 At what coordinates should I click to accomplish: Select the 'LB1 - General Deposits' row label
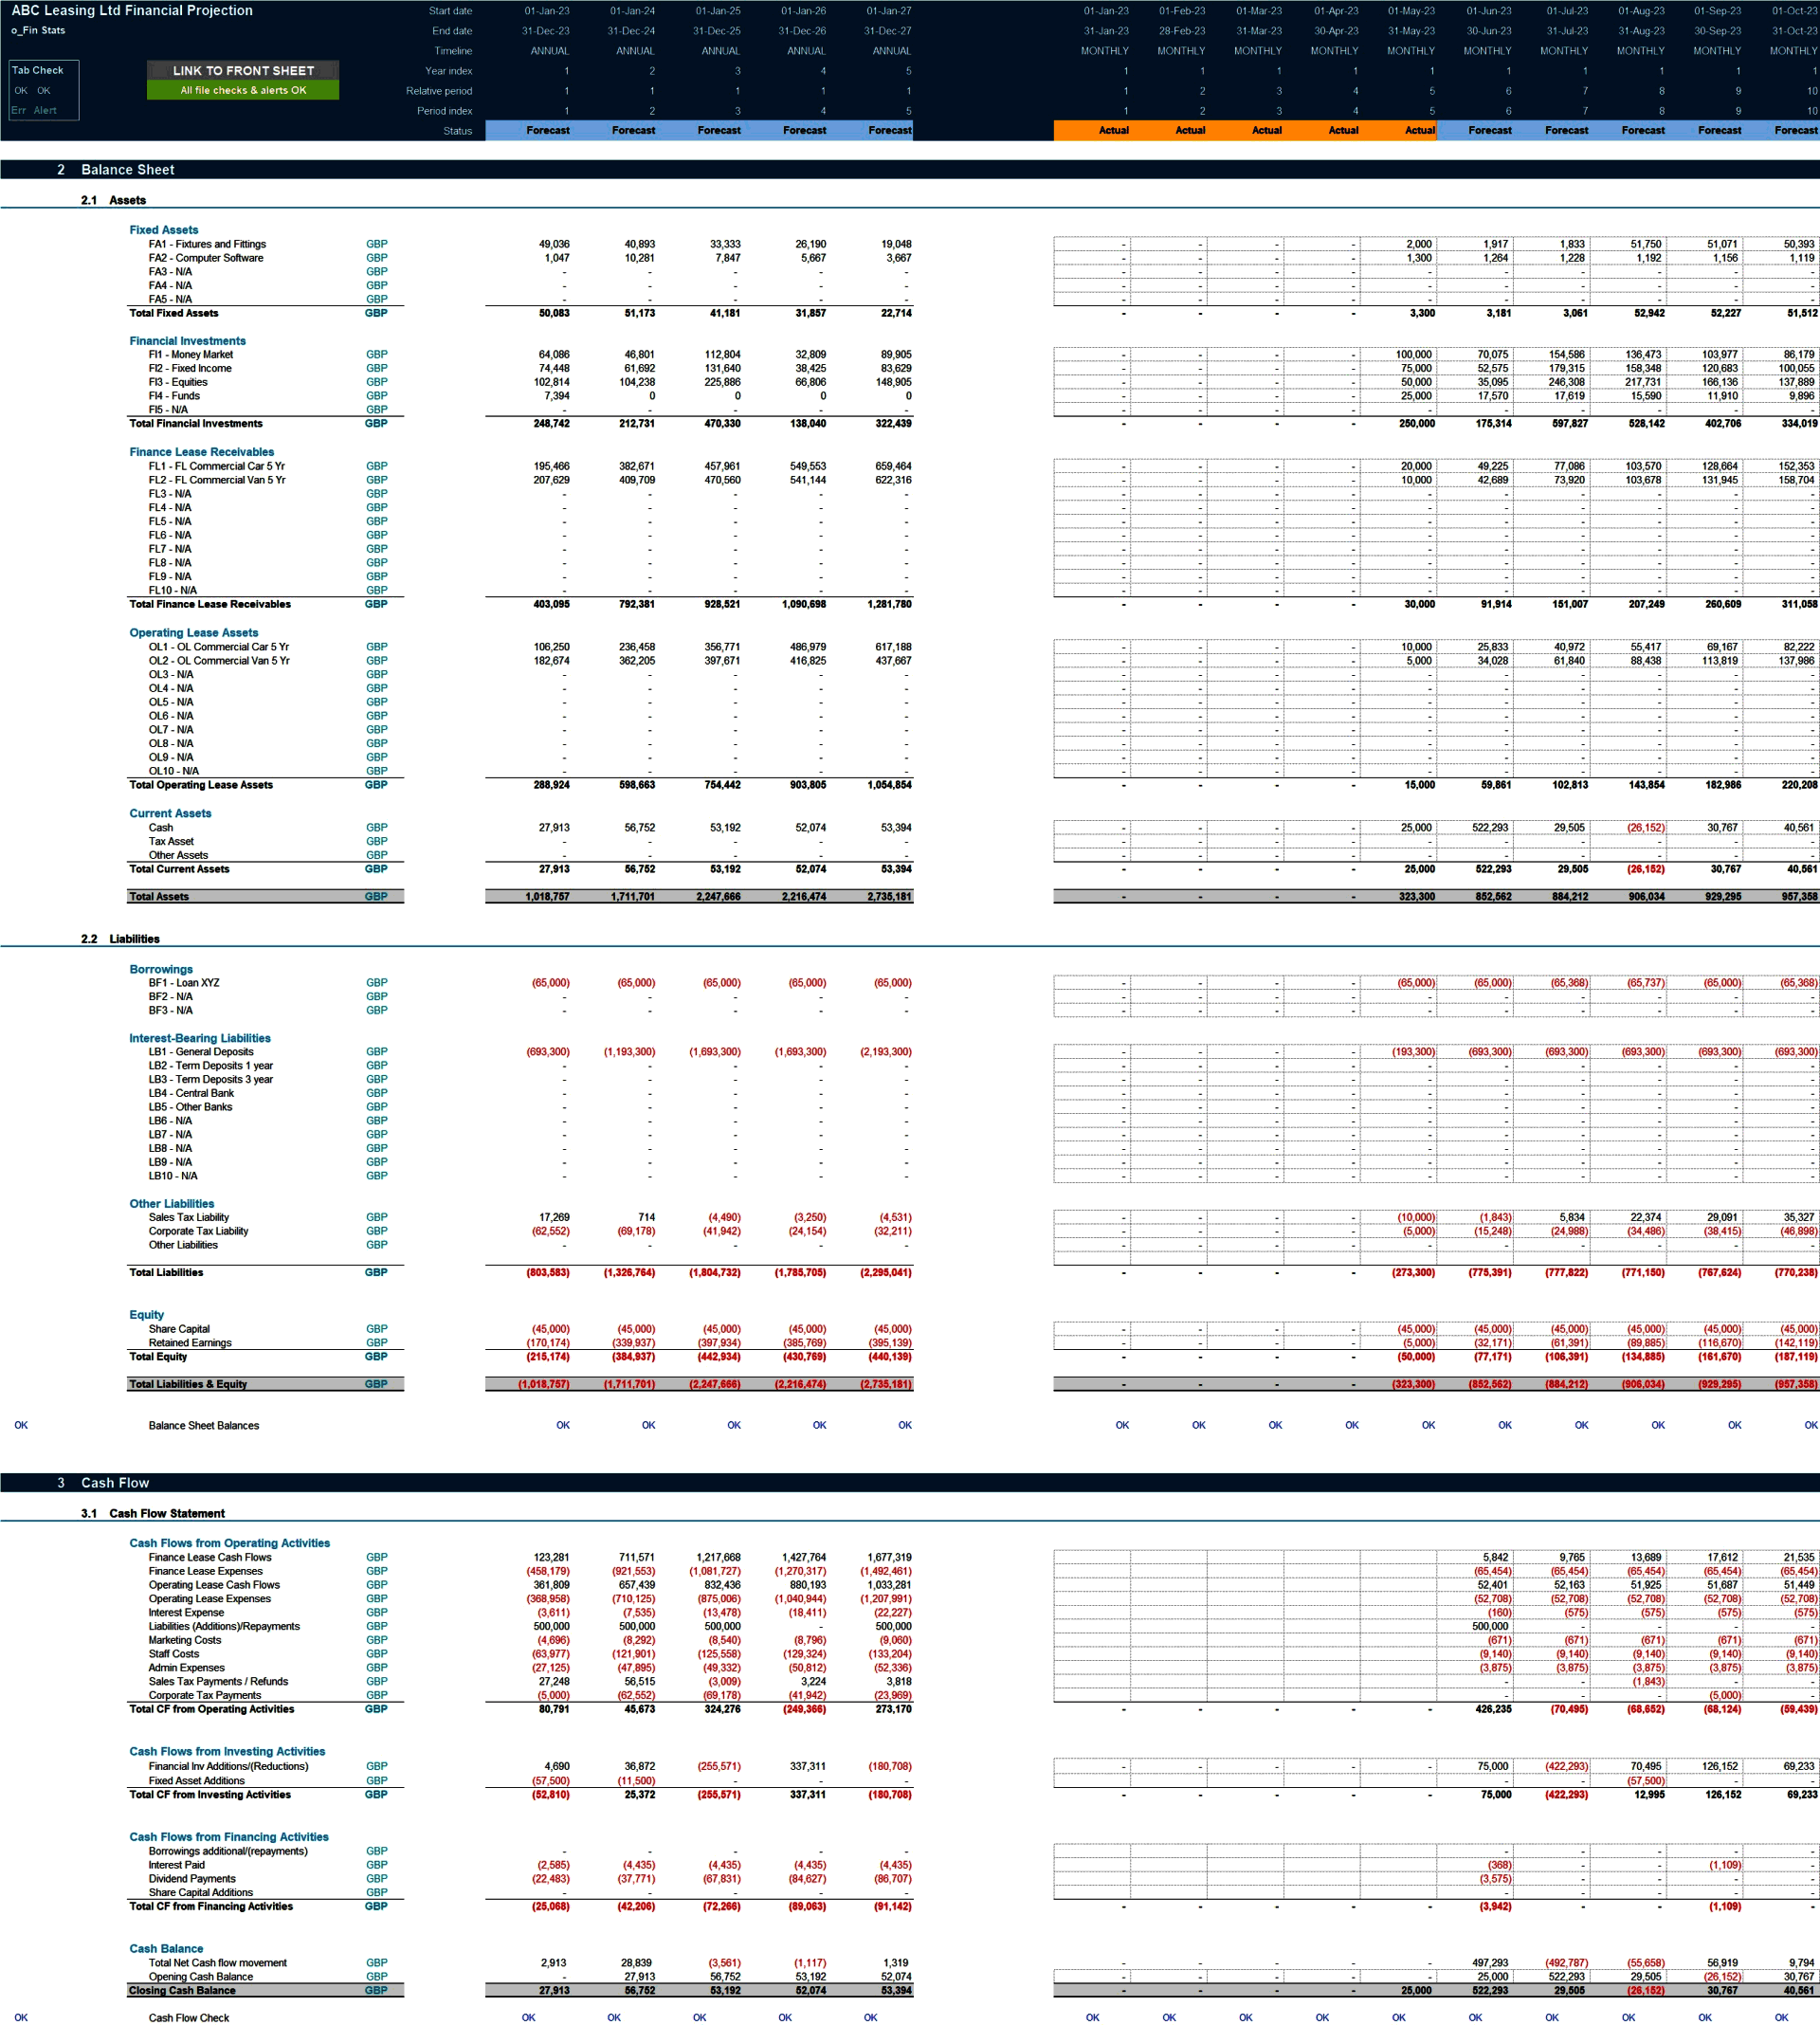pos(201,1052)
